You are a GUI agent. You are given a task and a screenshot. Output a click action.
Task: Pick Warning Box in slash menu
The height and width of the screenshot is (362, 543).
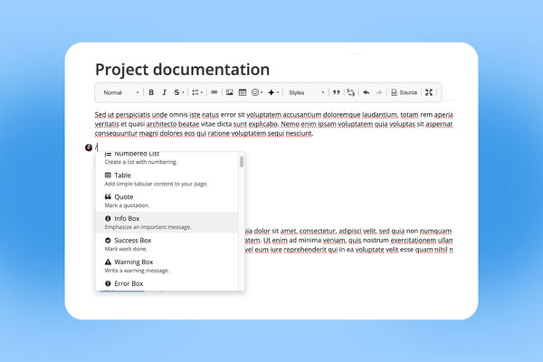(x=167, y=266)
